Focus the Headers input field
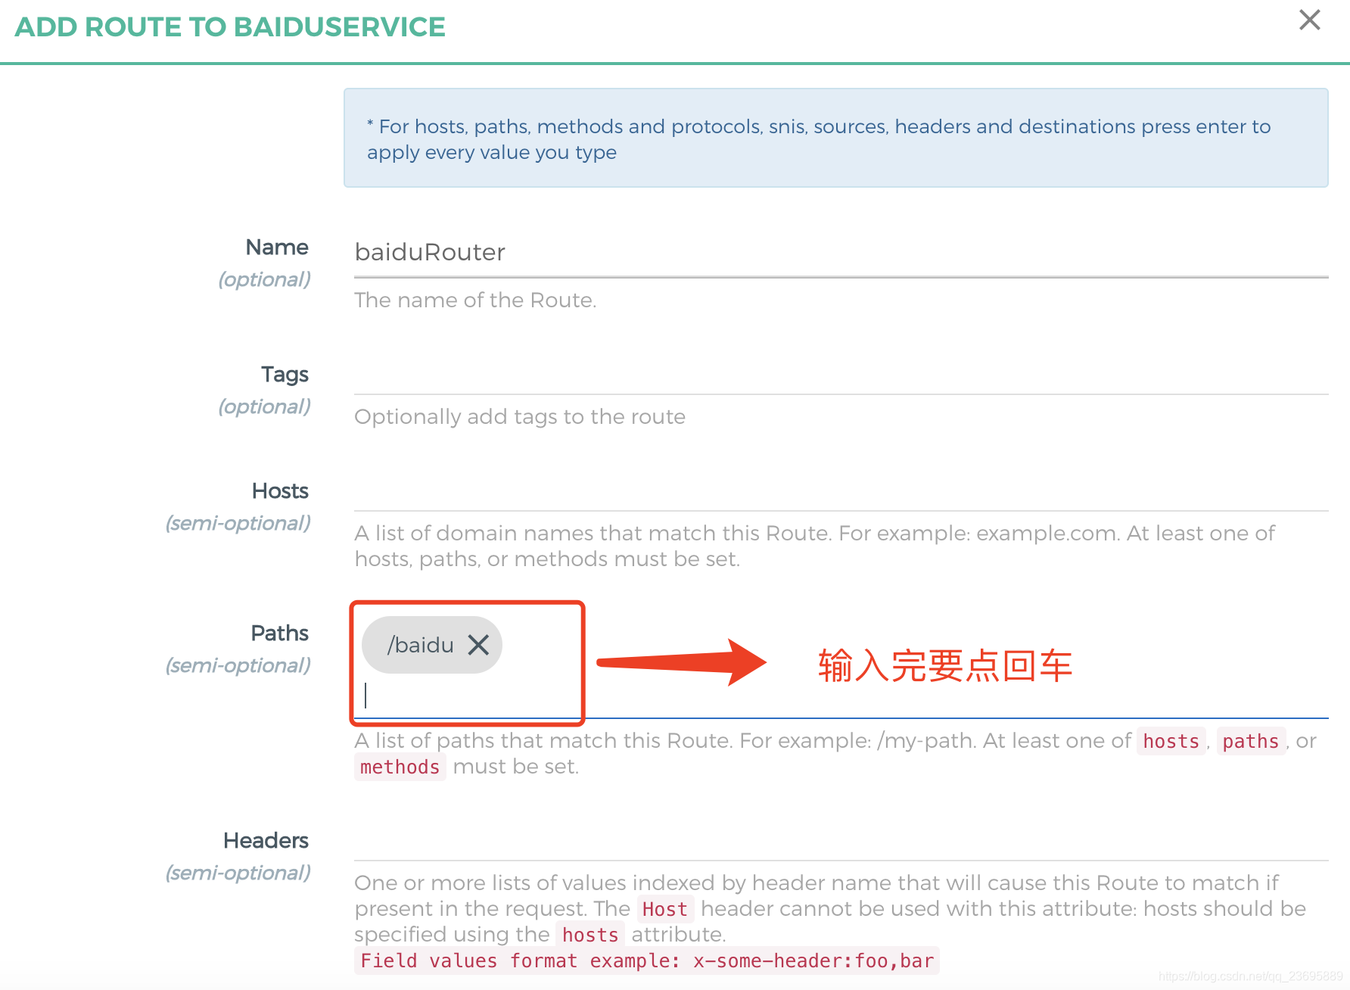Viewport: 1350px width, 990px height. point(841,842)
